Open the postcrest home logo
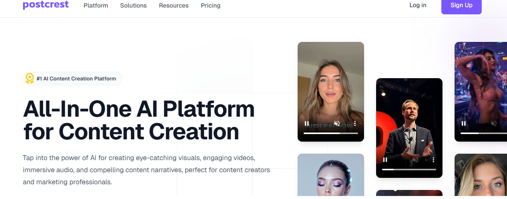 click(46, 5)
